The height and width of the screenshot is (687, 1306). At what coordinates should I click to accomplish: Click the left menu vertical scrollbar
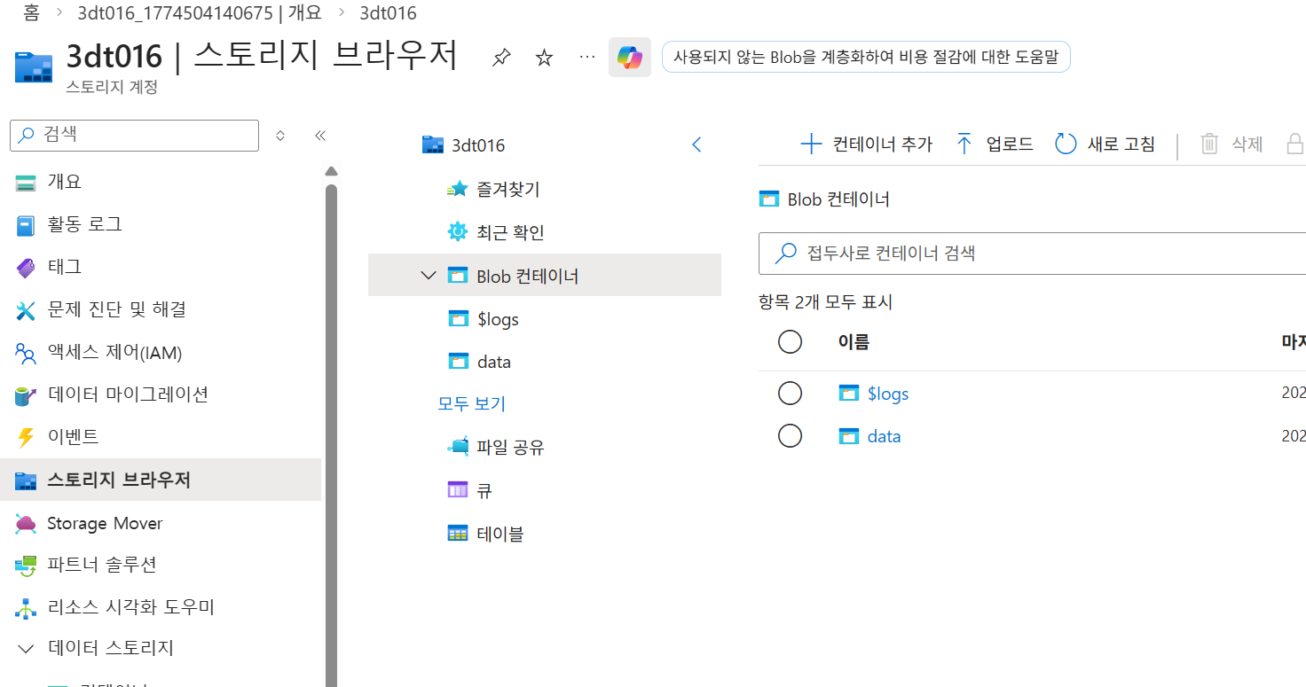[331, 434]
